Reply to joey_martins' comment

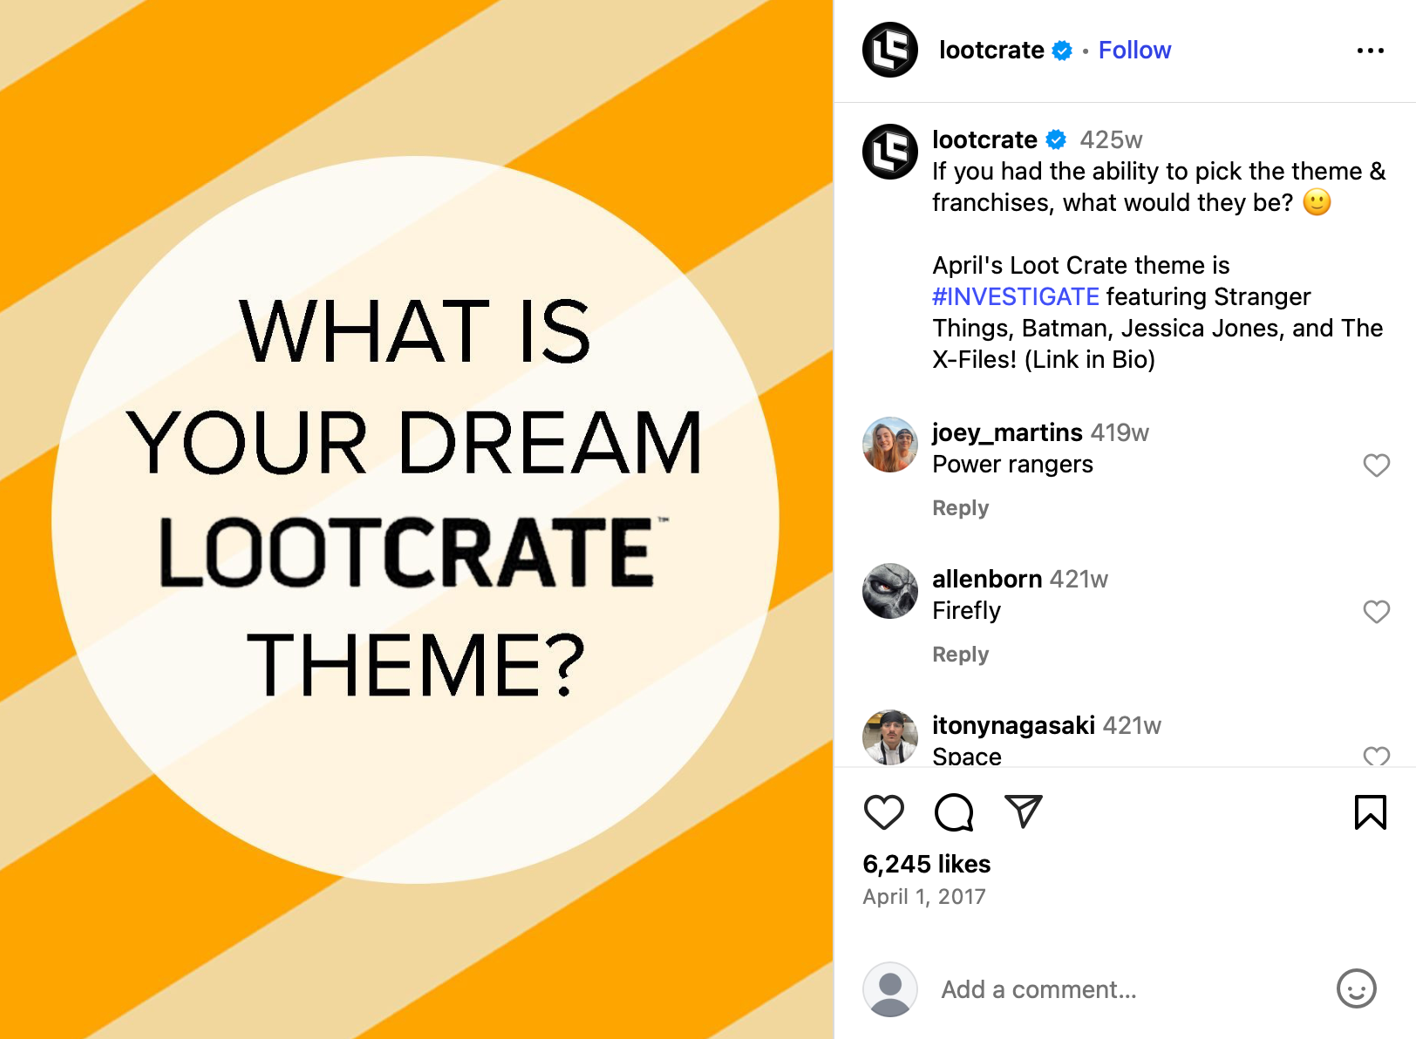pyautogui.click(x=960, y=507)
